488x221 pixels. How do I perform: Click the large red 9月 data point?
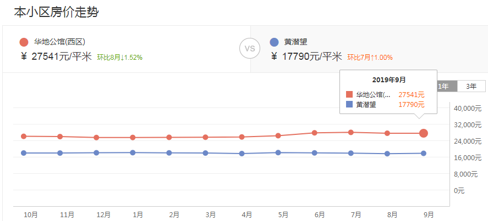point(424,133)
